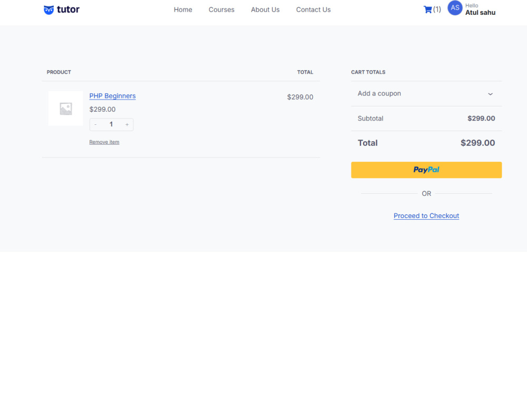Click the Subtotal $299.00 amount
Screen dimensions: 527x395
(481, 118)
